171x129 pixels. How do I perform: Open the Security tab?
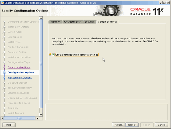click(x=89, y=22)
